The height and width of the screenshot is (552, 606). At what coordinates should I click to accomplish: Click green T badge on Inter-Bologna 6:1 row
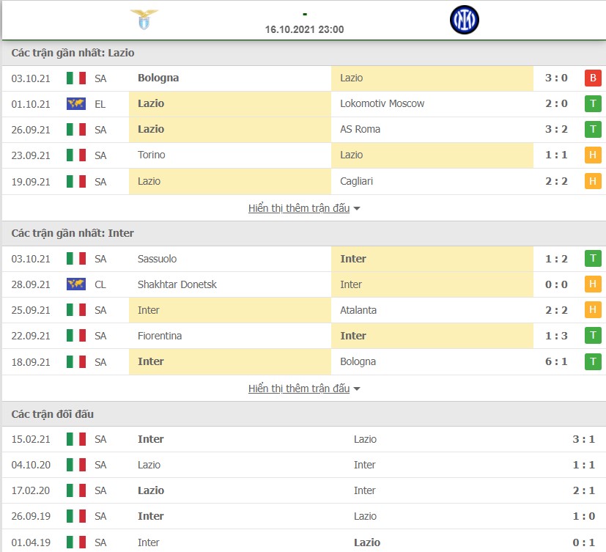click(x=593, y=362)
